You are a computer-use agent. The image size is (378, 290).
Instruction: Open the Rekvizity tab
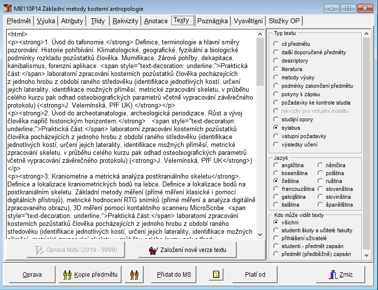point(125,21)
